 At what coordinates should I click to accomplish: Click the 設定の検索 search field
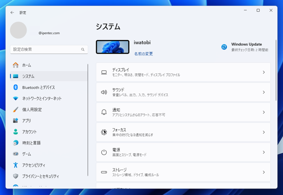49,49
